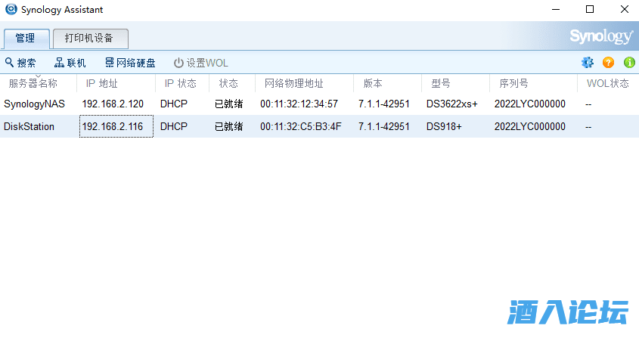Sort by WOL状态 column header
This screenshot has width=639, height=344.
tap(608, 84)
